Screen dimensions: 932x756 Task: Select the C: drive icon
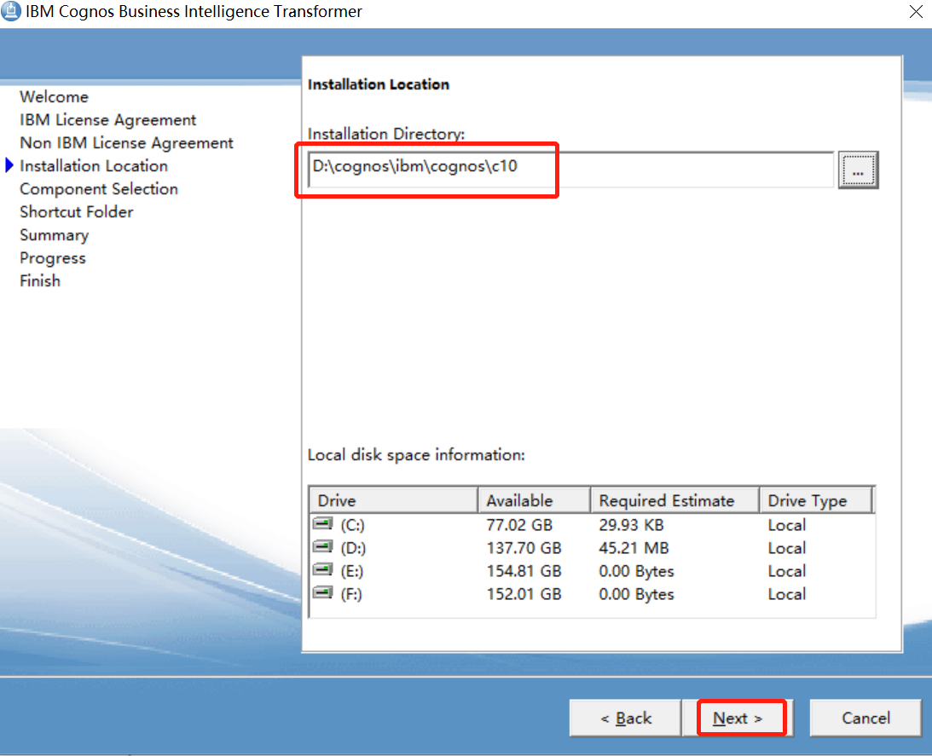(323, 523)
